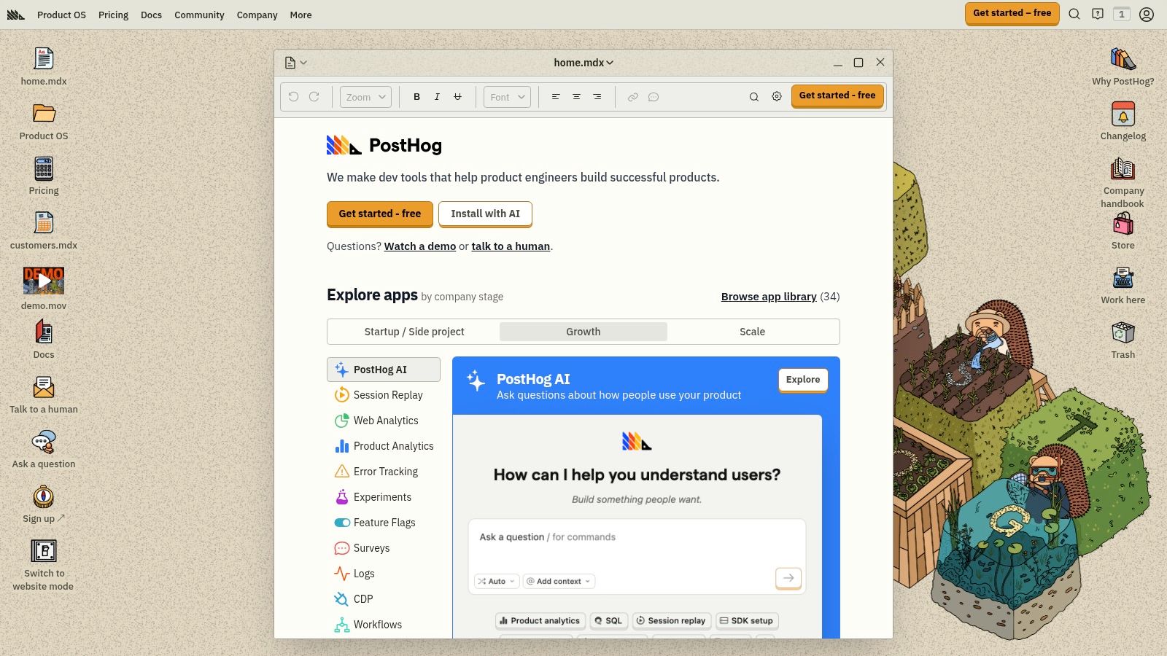Click the search icon in editor toolbar

tap(754, 97)
